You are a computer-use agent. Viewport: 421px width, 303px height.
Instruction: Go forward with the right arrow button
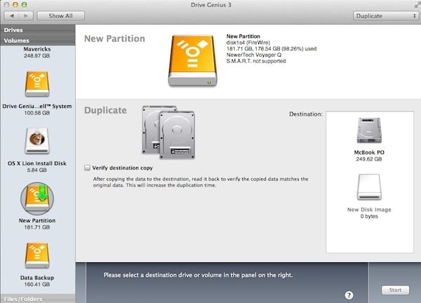(x=25, y=15)
